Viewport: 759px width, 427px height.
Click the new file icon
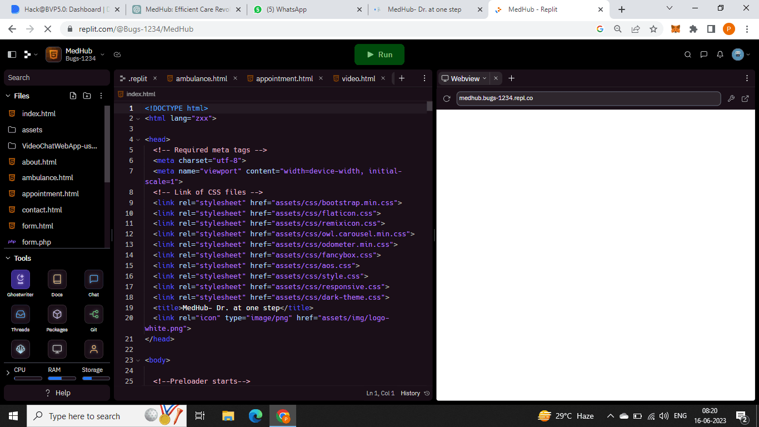click(73, 96)
